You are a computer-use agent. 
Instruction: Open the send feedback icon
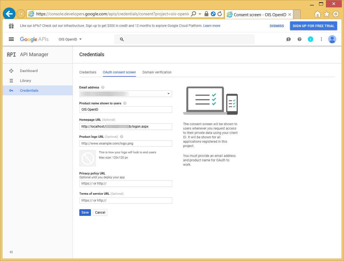pyautogui.click(x=288, y=39)
